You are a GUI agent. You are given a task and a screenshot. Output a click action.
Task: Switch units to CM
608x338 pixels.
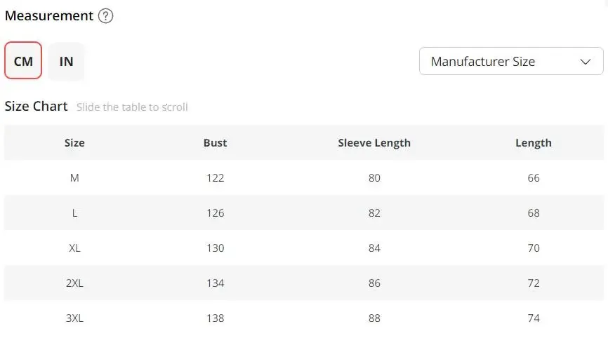coord(23,61)
